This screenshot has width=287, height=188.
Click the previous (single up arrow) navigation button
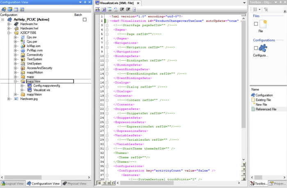pos(244,169)
